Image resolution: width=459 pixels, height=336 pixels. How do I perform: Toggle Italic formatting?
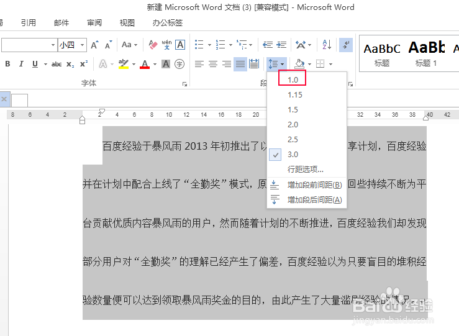point(21,64)
